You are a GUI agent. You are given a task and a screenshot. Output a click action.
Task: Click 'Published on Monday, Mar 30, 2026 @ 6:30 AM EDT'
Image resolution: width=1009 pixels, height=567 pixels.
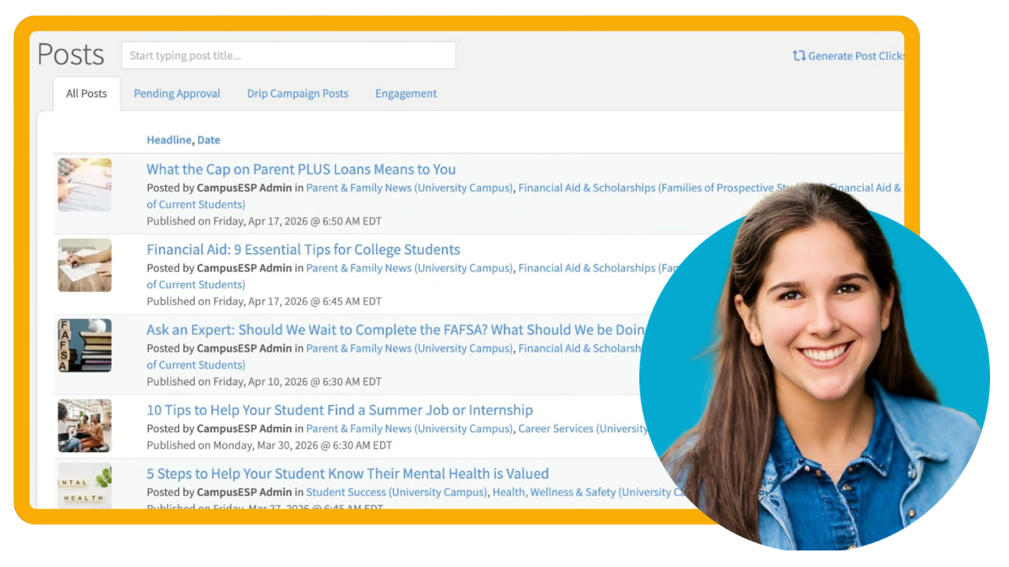click(x=269, y=446)
